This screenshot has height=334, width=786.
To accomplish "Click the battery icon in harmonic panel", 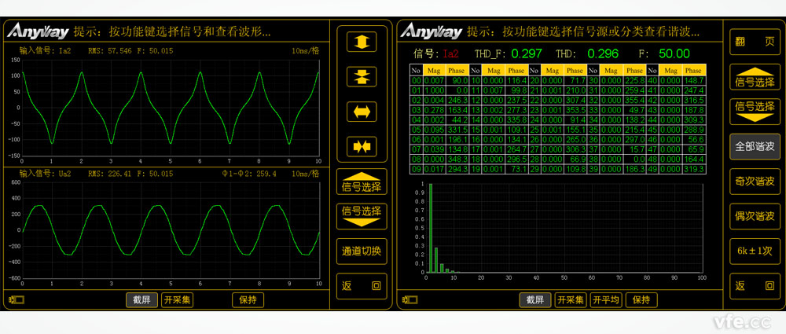I will [x=408, y=299].
